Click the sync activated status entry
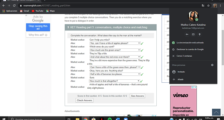The width and height of the screenshot is (224, 120). point(193,43)
